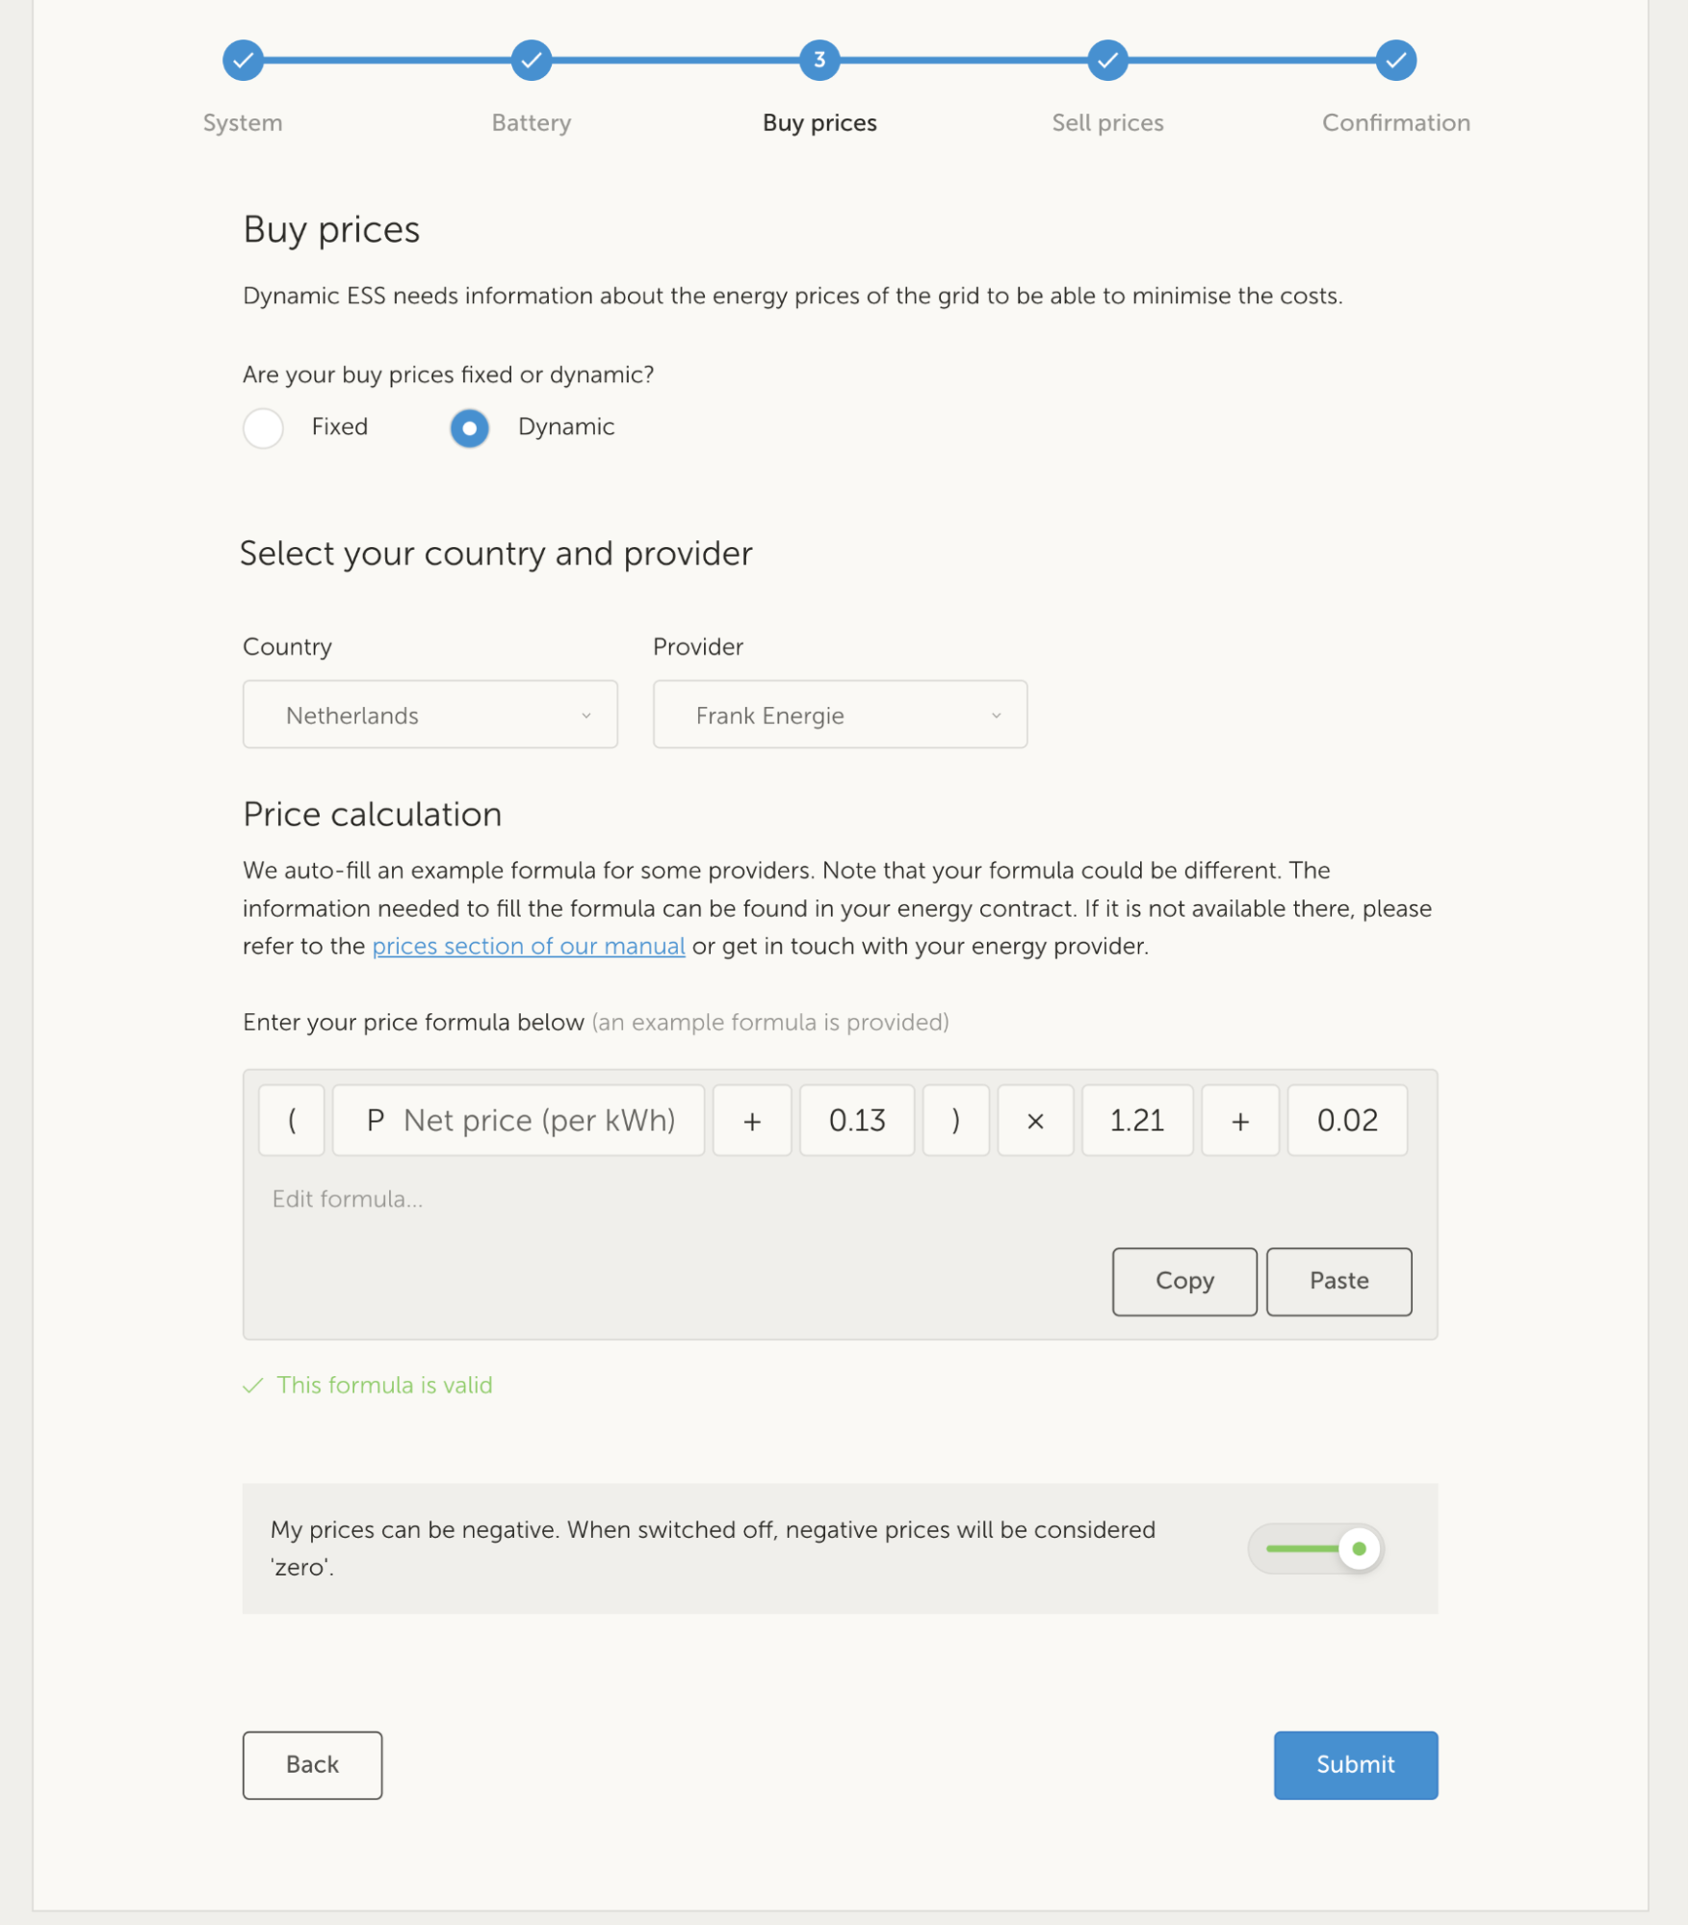Screen dimensions: 1689x1925
Task: Click the Battery step checkmark icon
Action: point(531,61)
